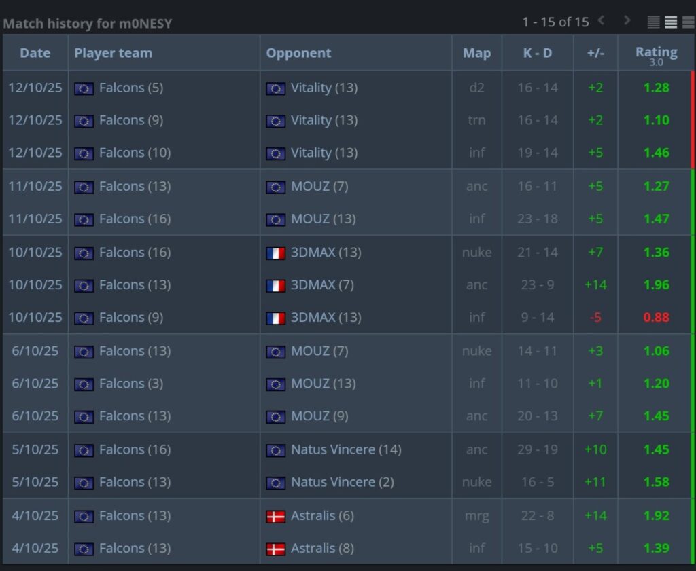Image resolution: width=696 pixels, height=571 pixels.
Task: Sort by the Rating 3.0 column header
Action: click(656, 53)
